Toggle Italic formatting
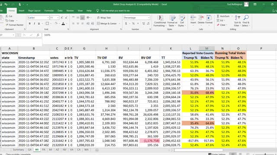 [34, 24]
